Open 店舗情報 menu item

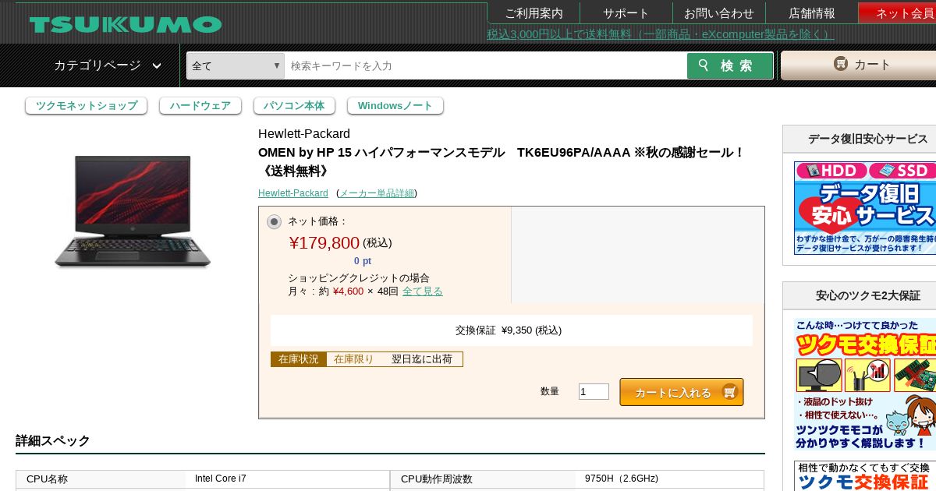[x=812, y=13]
